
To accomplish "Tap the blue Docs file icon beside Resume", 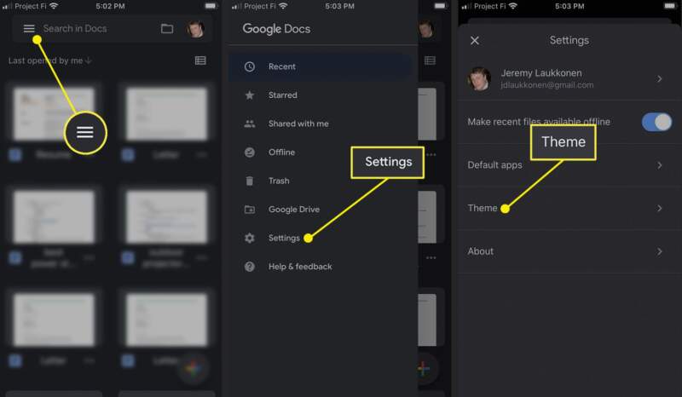I will tap(15, 155).
